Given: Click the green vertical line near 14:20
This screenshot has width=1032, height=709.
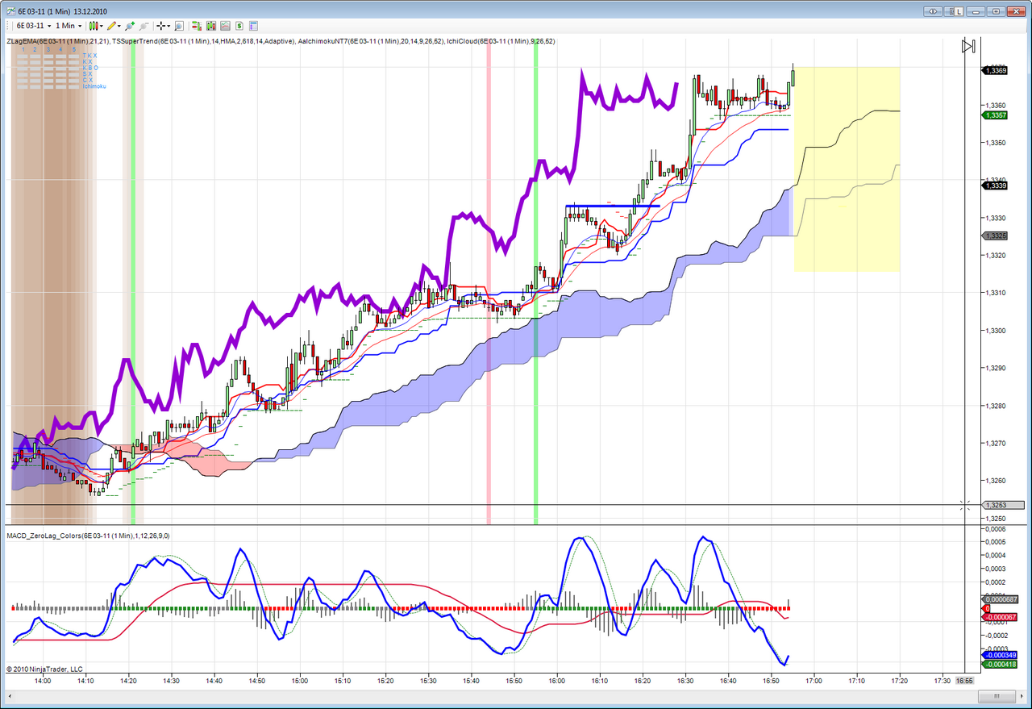Looking at the screenshot, I should click(133, 282).
